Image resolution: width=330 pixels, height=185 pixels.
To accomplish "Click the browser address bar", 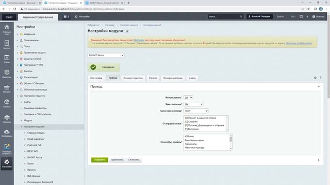I will pyautogui.click(x=160, y=9).
